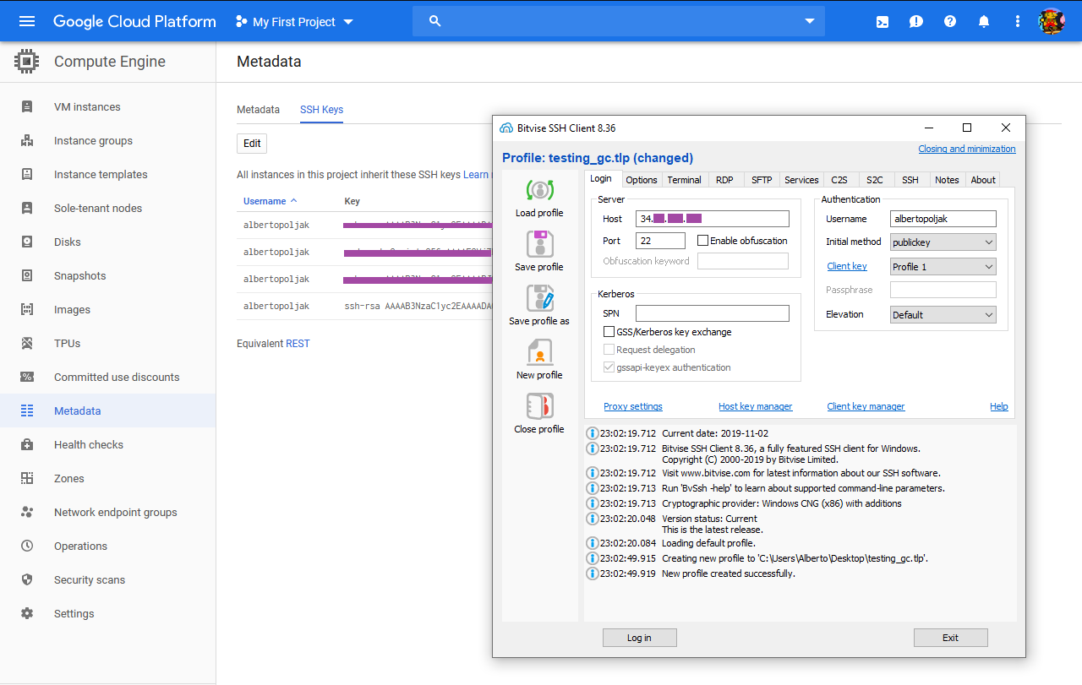Open the Client key Profile 1 dropdown

[x=943, y=267]
